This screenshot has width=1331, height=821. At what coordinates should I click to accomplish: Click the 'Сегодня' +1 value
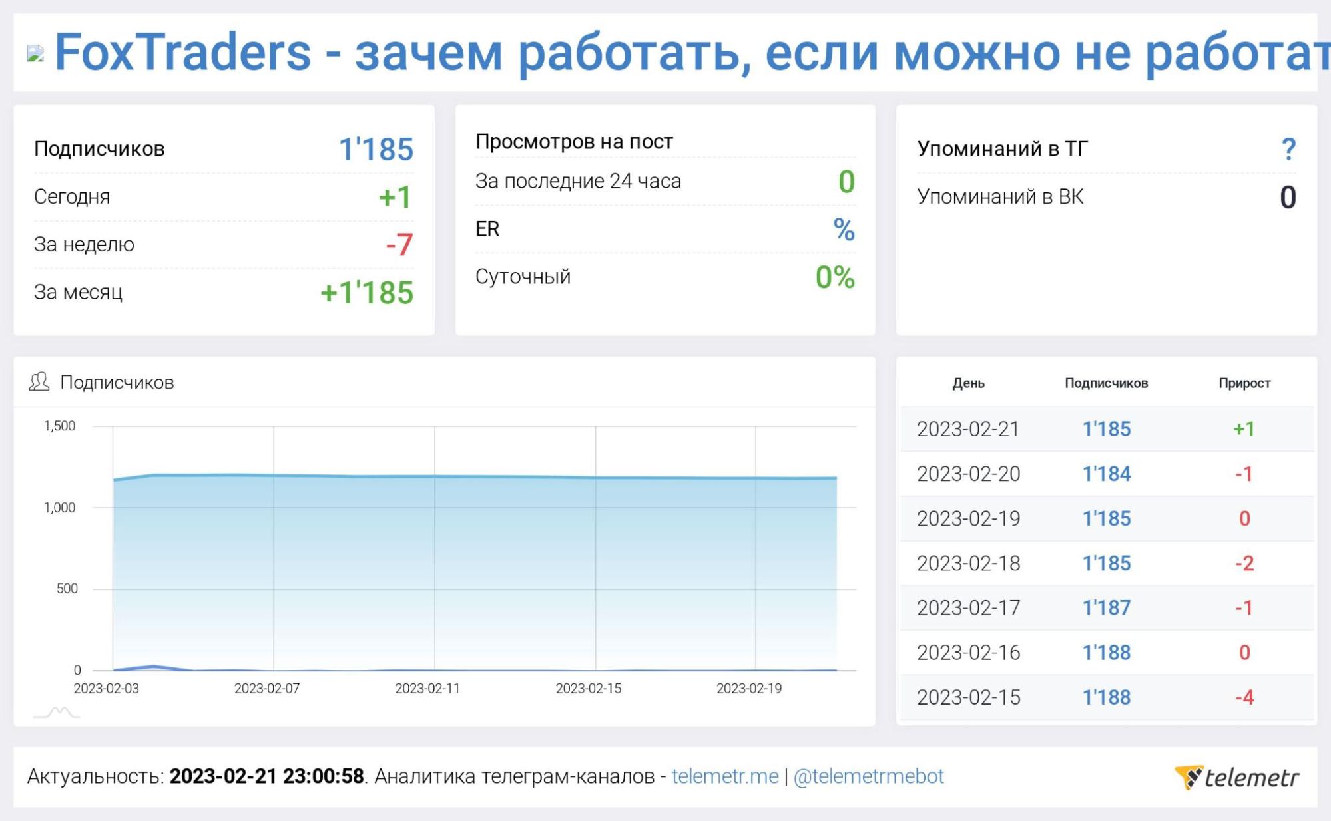(396, 197)
